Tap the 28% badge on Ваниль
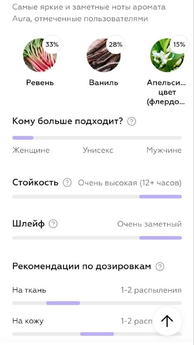 point(115,44)
